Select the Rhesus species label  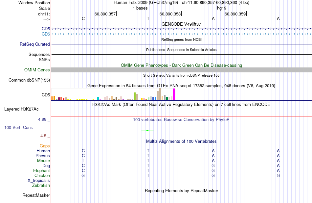[x=43, y=156]
